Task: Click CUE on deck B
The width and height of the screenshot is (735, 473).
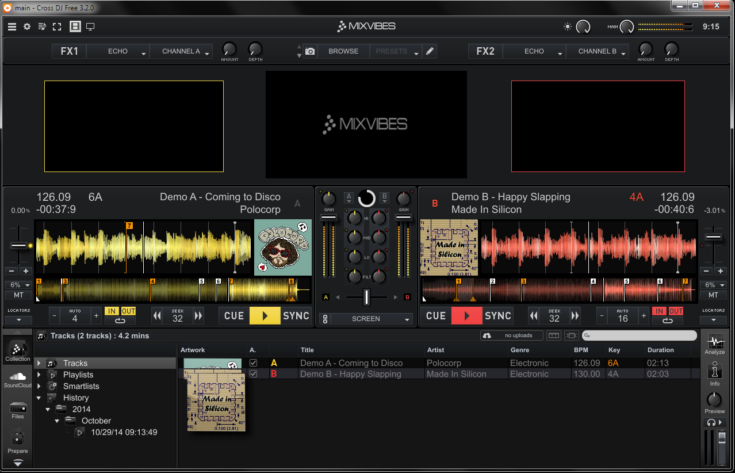Action: coord(436,316)
